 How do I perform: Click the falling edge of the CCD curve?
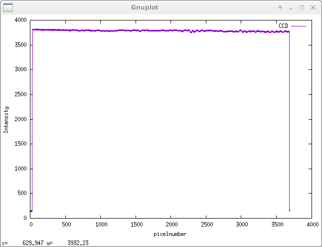[x=289, y=121]
